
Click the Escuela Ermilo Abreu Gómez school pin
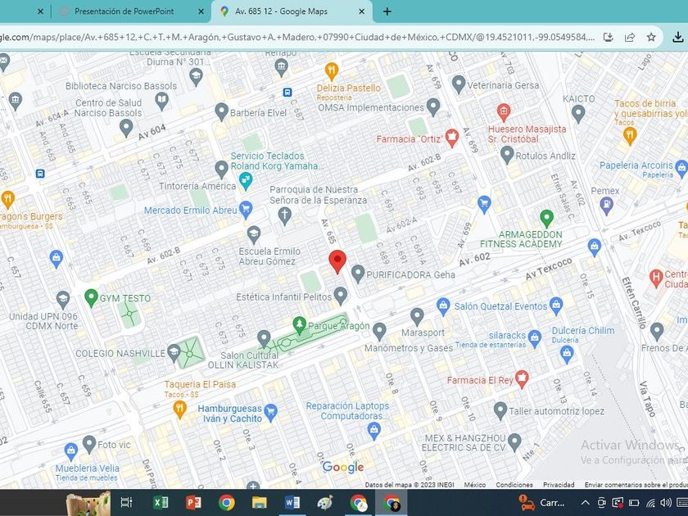click(254, 235)
